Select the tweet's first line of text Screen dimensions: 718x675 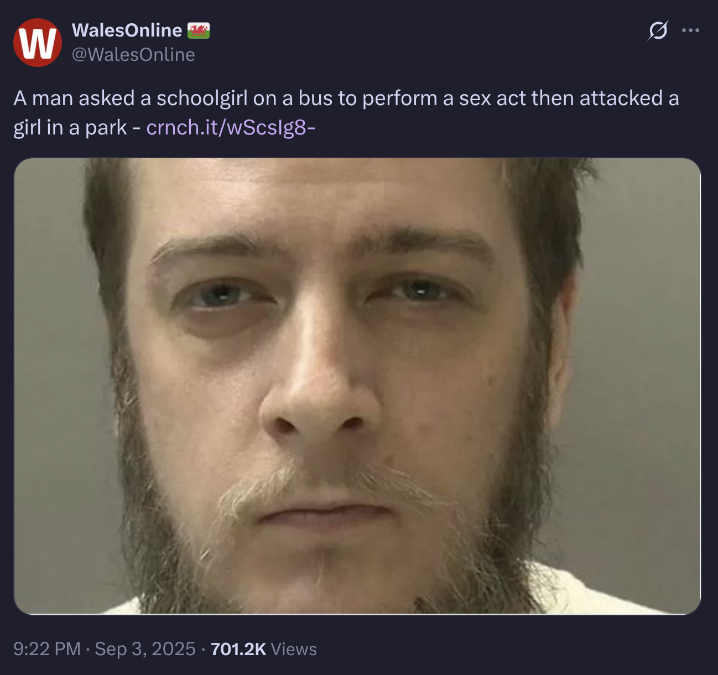(x=346, y=98)
